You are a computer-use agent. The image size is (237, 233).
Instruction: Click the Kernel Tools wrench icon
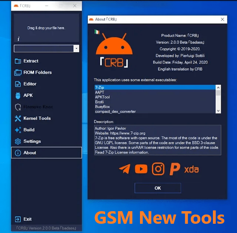18,118
